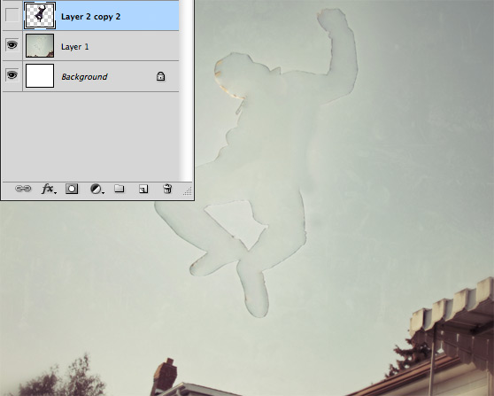Open the fx layer style menu

click(x=47, y=189)
